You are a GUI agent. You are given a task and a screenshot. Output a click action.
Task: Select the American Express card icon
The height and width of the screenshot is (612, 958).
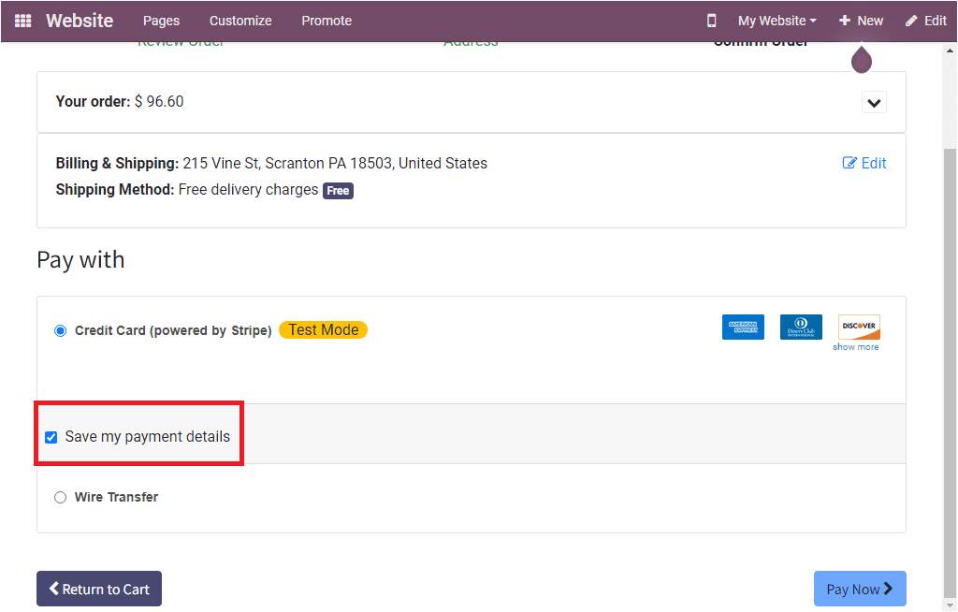tap(743, 327)
